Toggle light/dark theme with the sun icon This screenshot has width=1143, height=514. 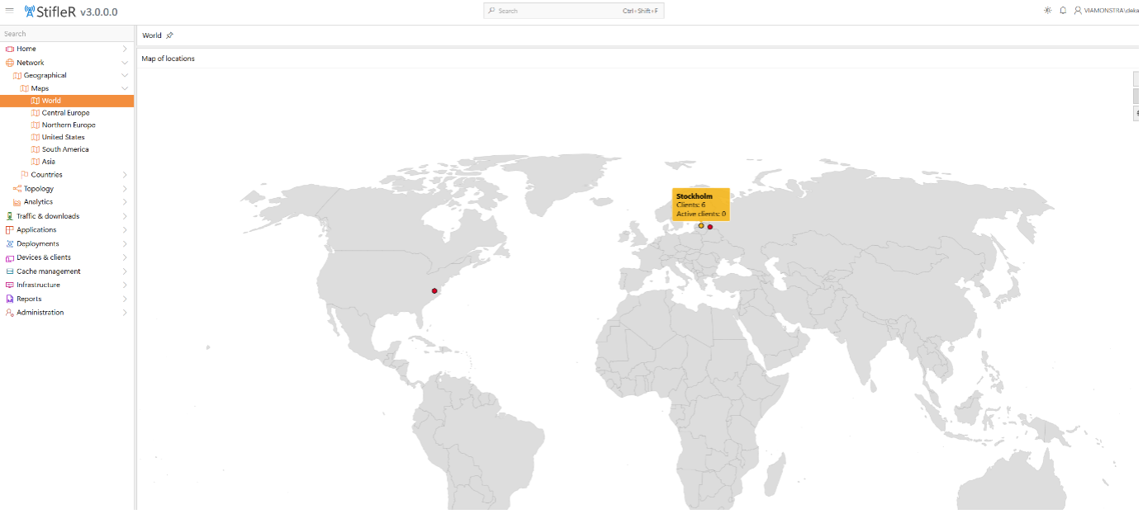1047,11
